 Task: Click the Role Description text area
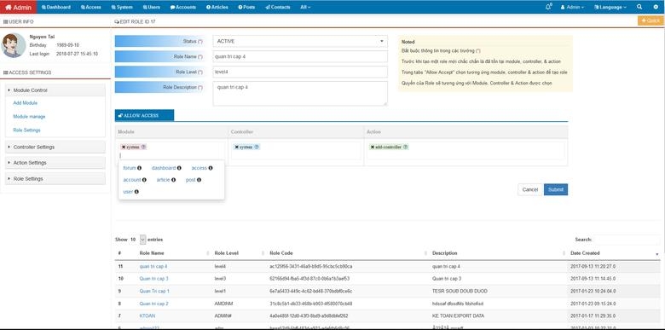(x=300, y=93)
